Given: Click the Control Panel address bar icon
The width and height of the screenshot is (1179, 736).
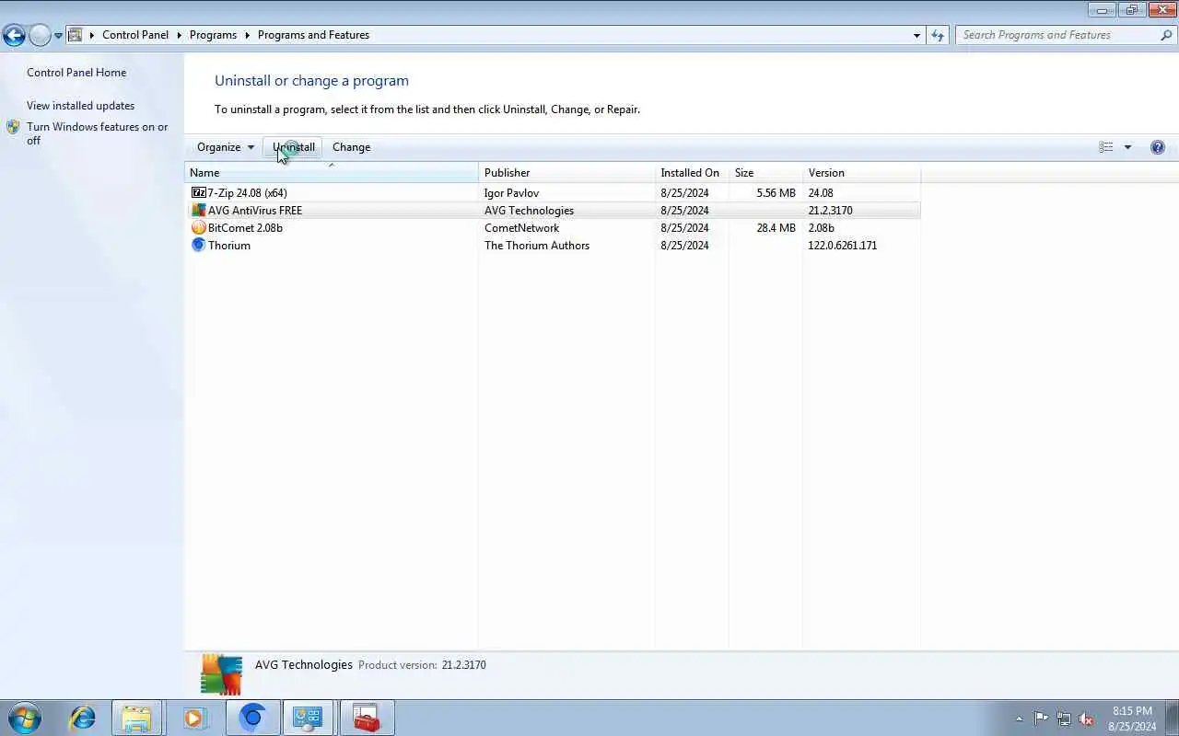Looking at the screenshot, I should (x=76, y=35).
